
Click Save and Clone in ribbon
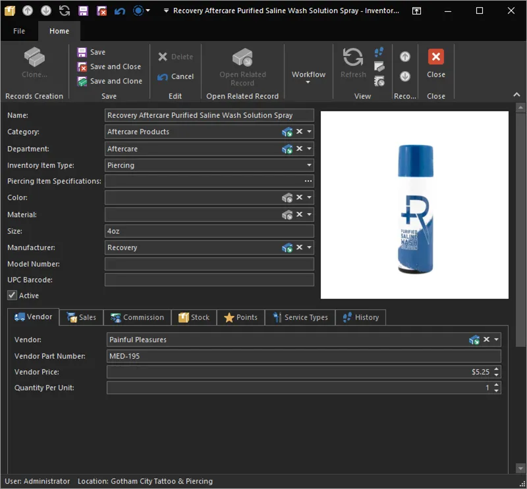[110, 81]
